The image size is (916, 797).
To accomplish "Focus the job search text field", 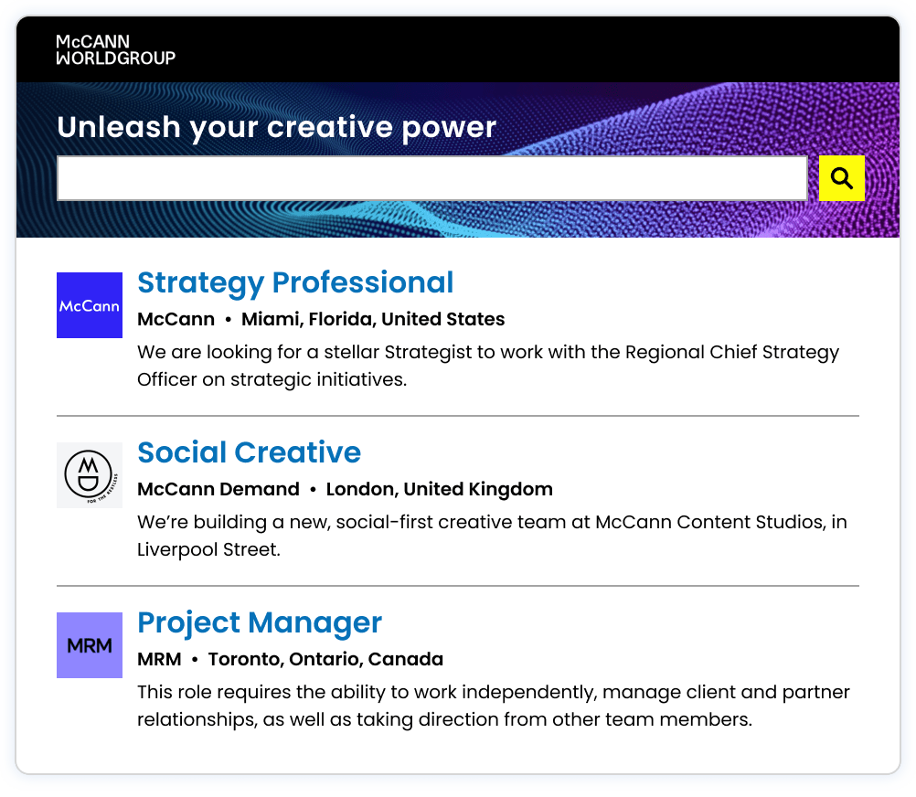I will (431, 178).
